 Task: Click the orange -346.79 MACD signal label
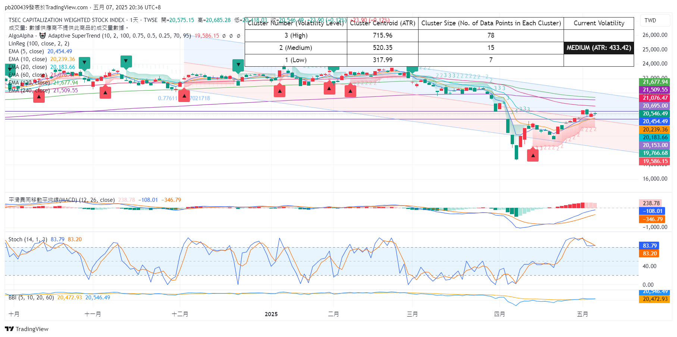652,219
